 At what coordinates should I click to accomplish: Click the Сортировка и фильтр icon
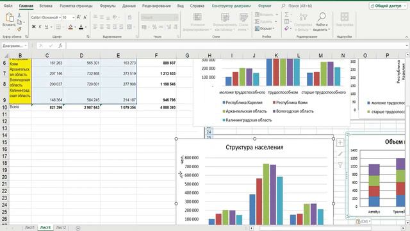click(303, 17)
